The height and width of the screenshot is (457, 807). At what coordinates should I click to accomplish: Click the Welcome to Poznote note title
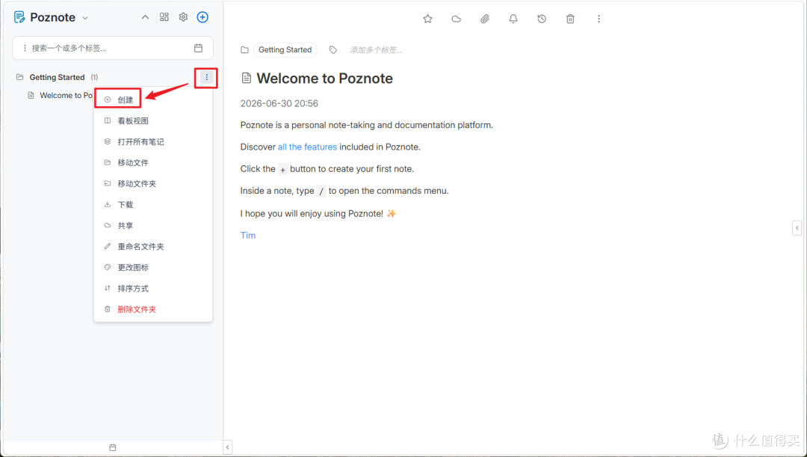coord(325,79)
